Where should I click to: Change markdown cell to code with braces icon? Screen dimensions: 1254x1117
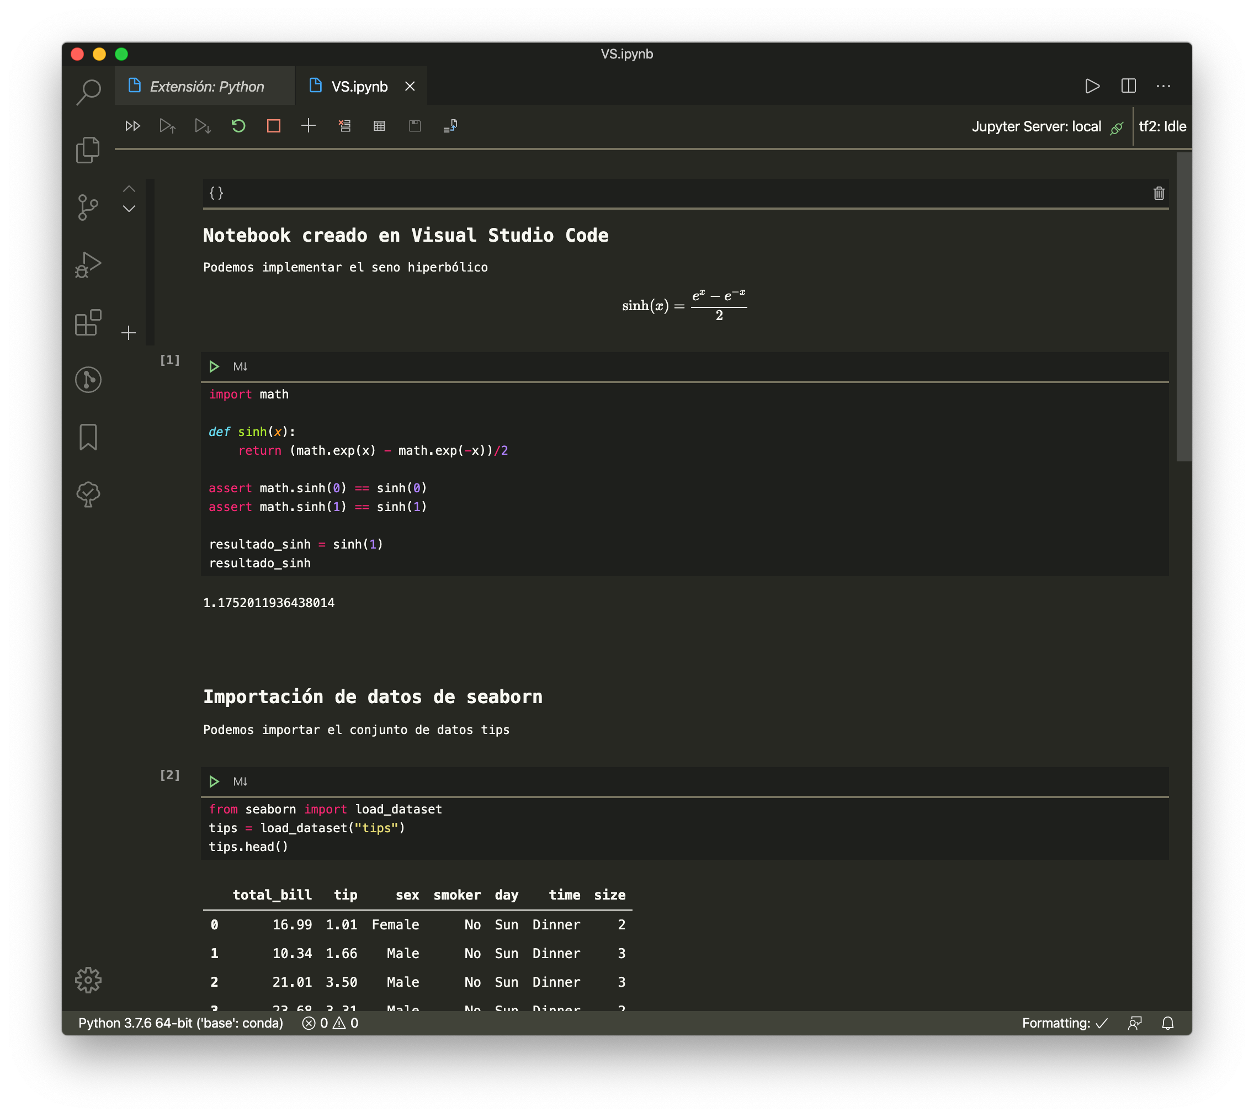click(x=216, y=193)
